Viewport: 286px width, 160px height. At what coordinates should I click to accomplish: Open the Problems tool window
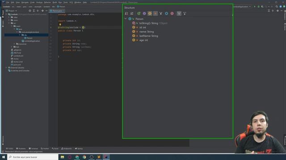coord(21,148)
